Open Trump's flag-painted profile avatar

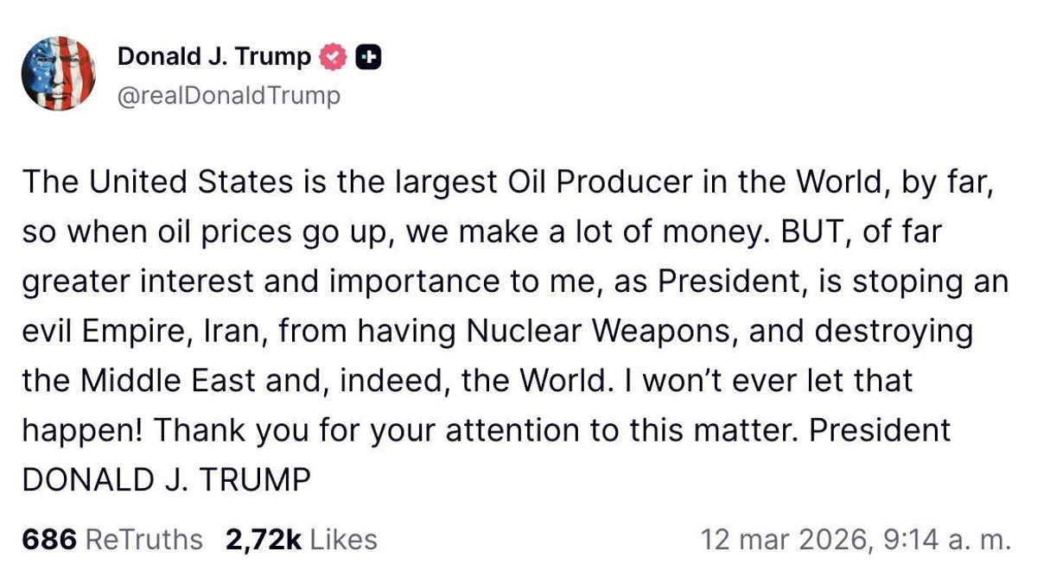59,72
